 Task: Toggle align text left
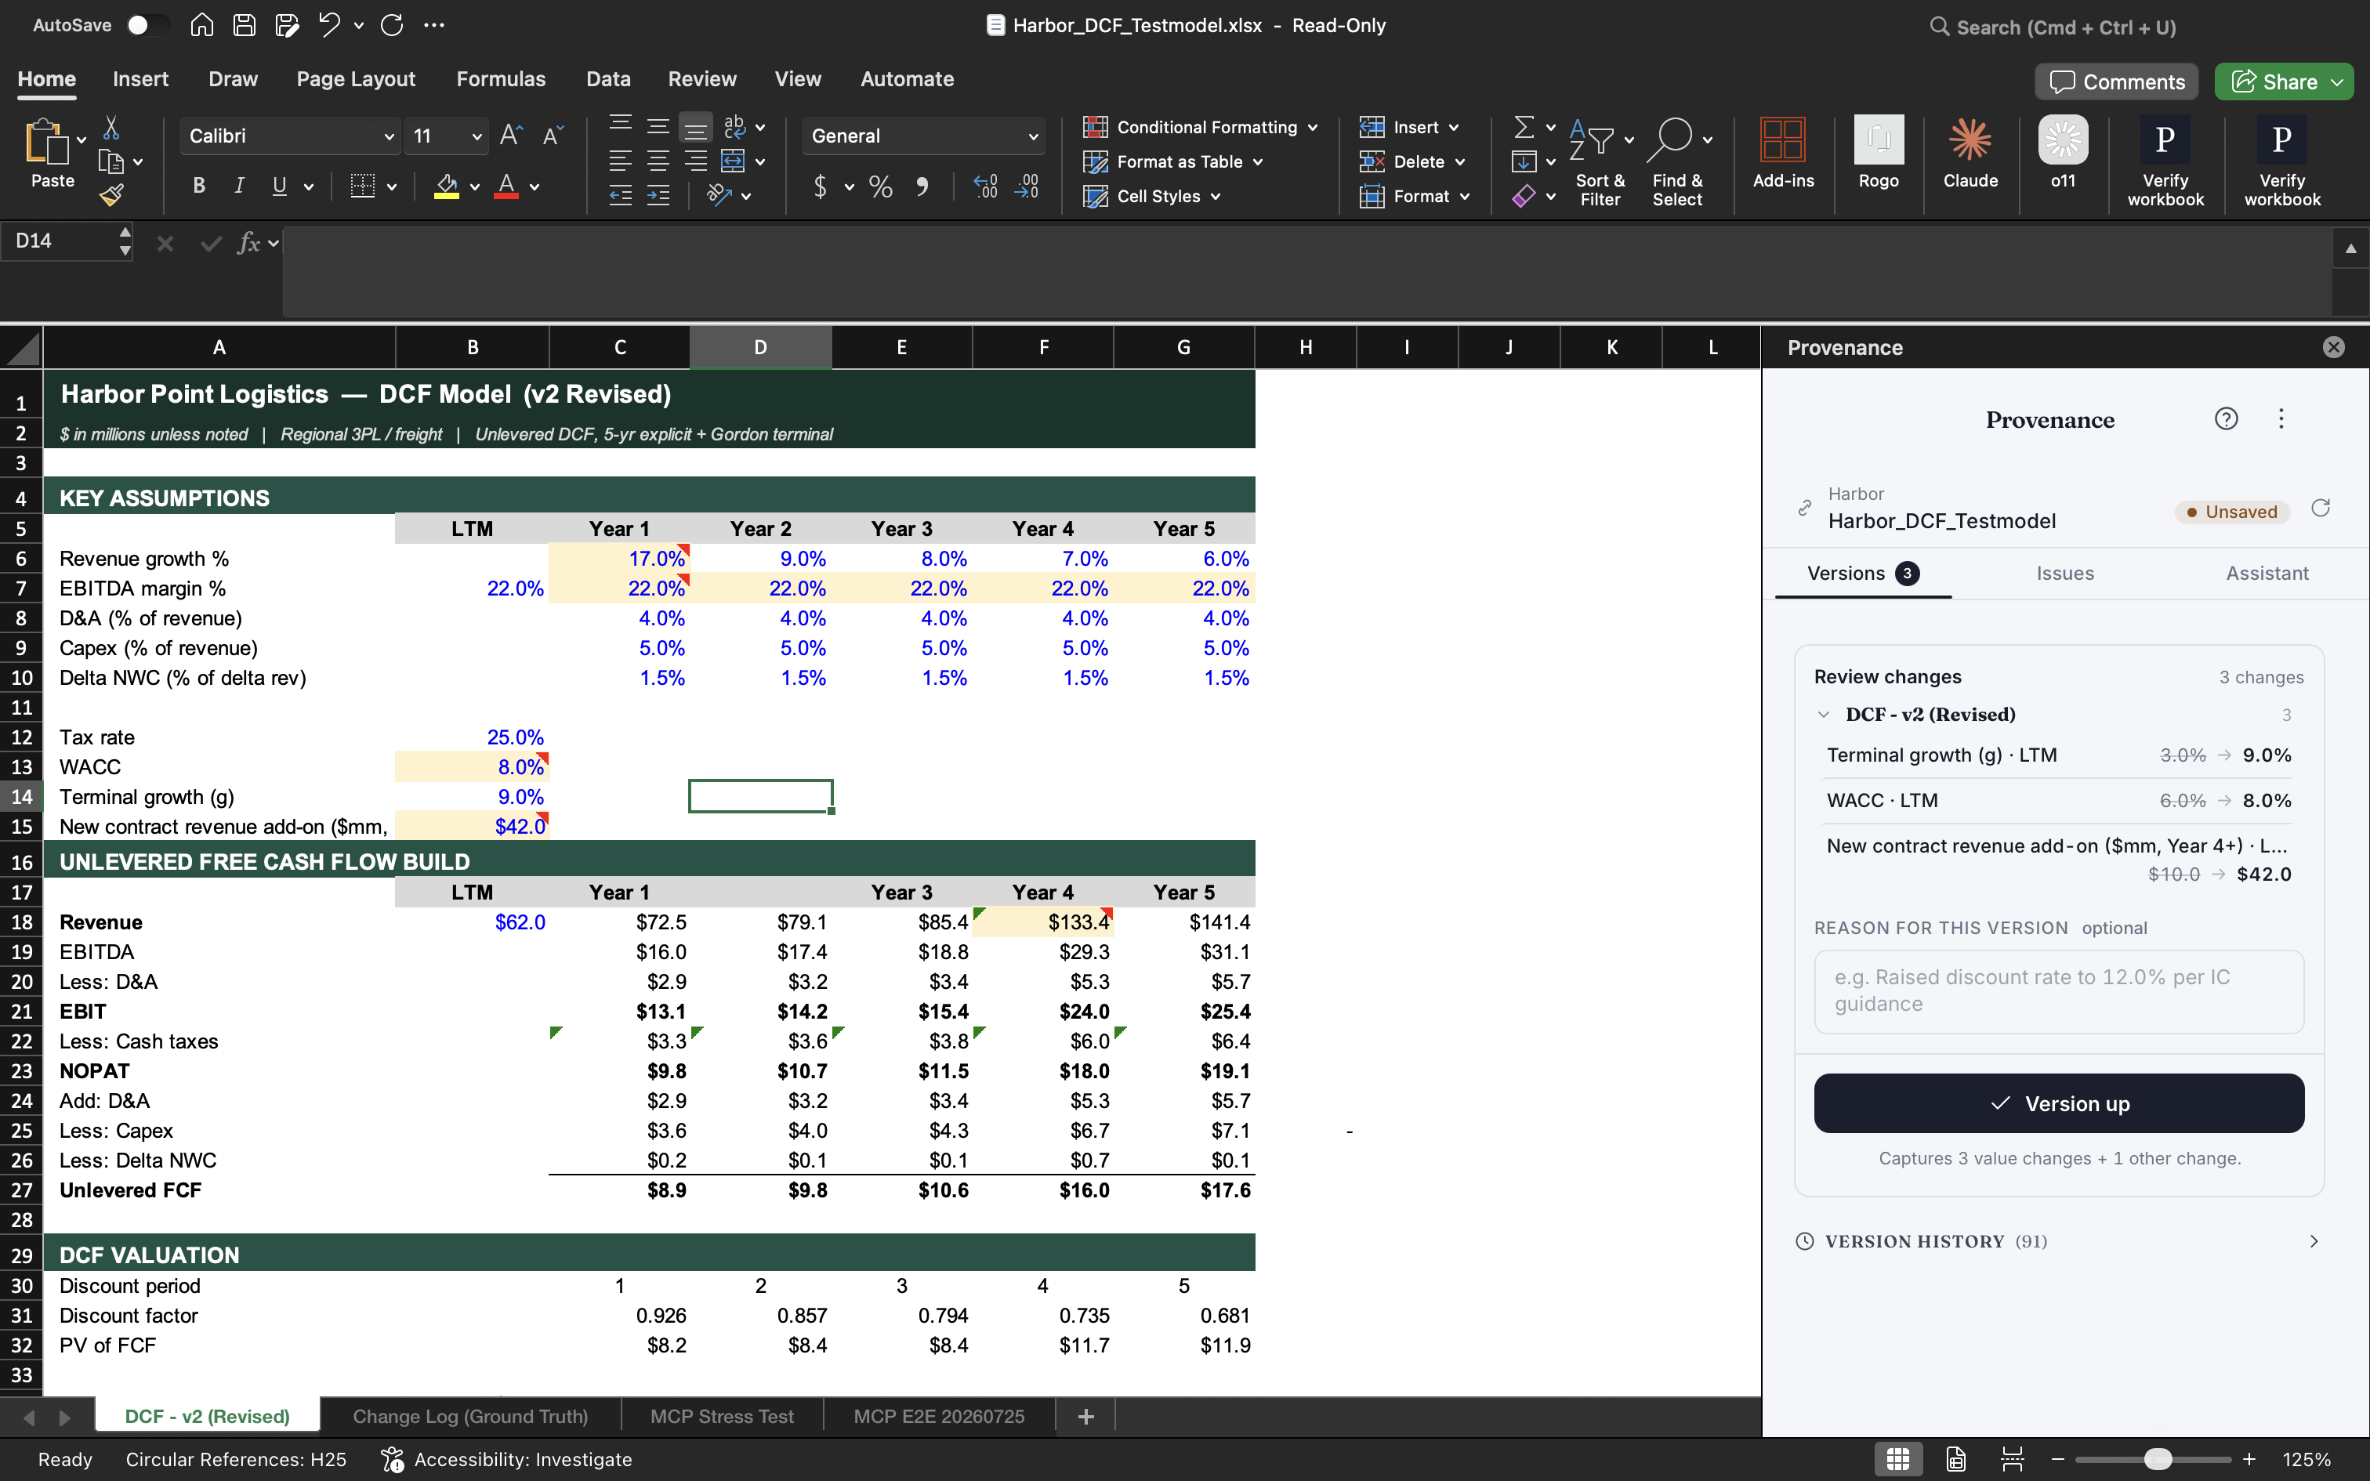pyautogui.click(x=620, y=161)
